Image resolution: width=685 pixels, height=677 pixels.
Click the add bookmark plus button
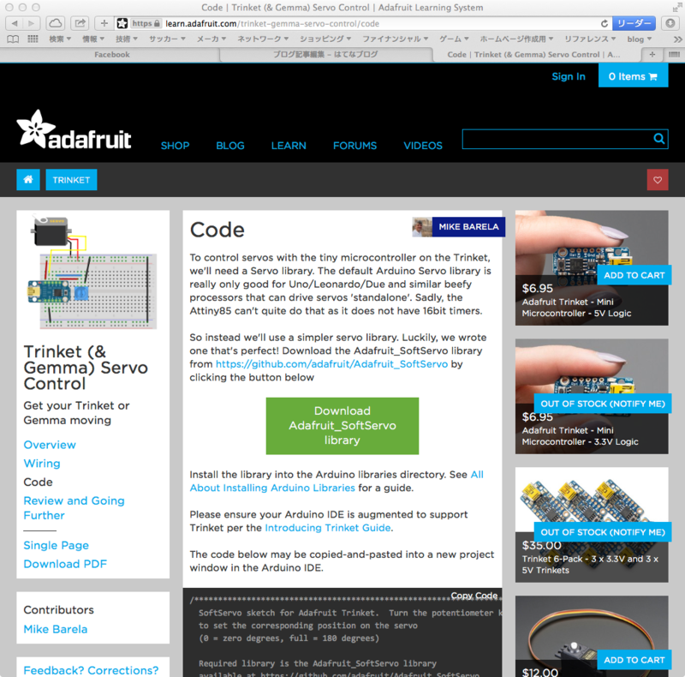click(104, 23)
